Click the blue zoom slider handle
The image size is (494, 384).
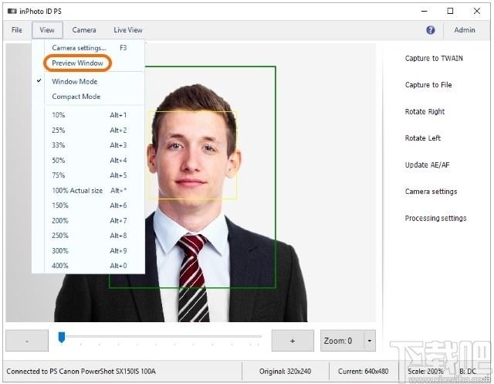[62, 337]
